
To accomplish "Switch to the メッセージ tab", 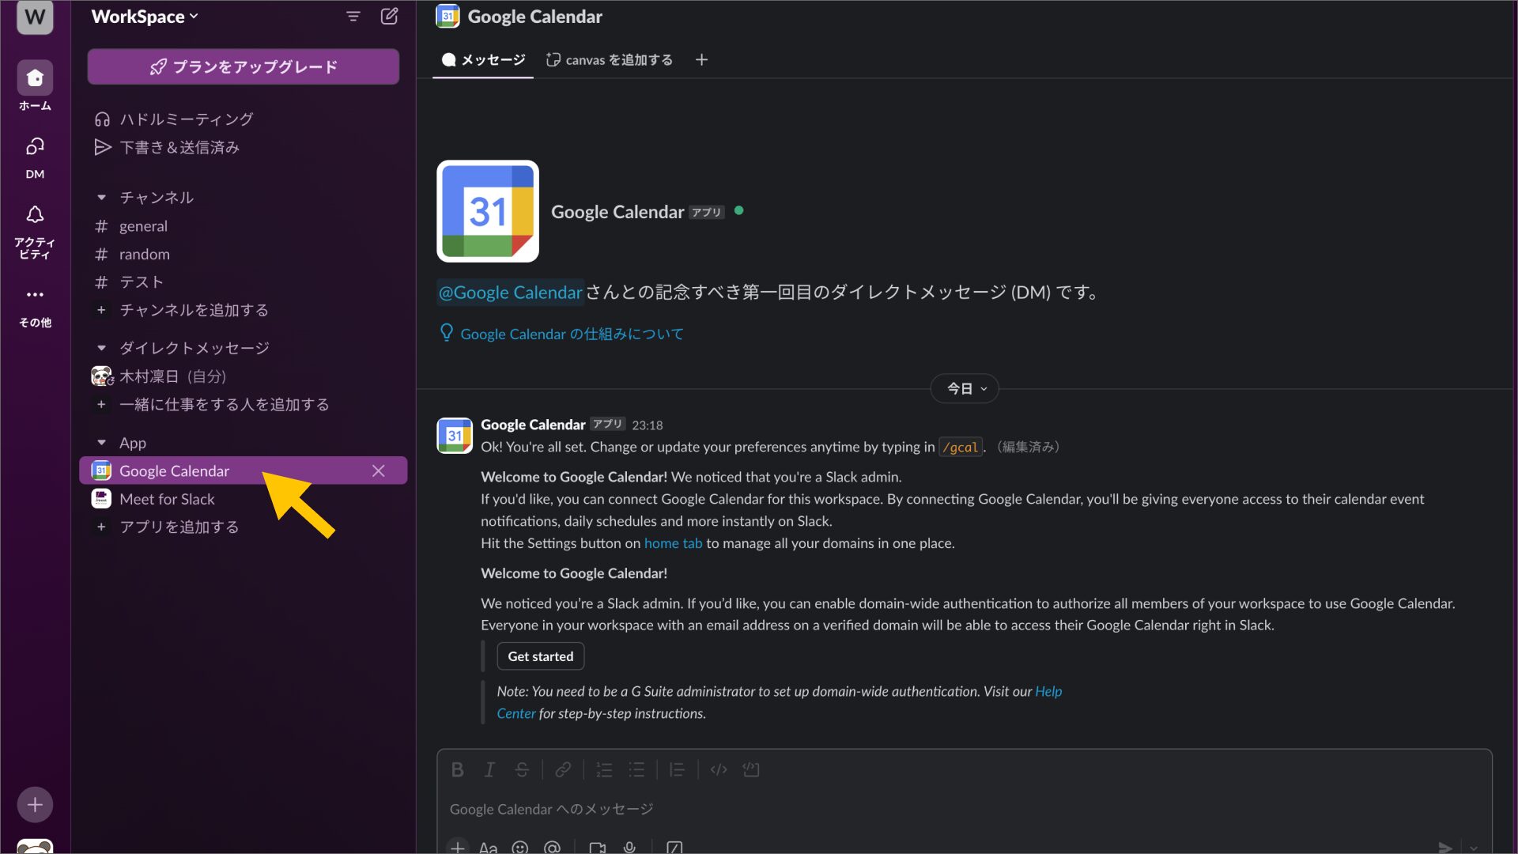I will 483,60.
